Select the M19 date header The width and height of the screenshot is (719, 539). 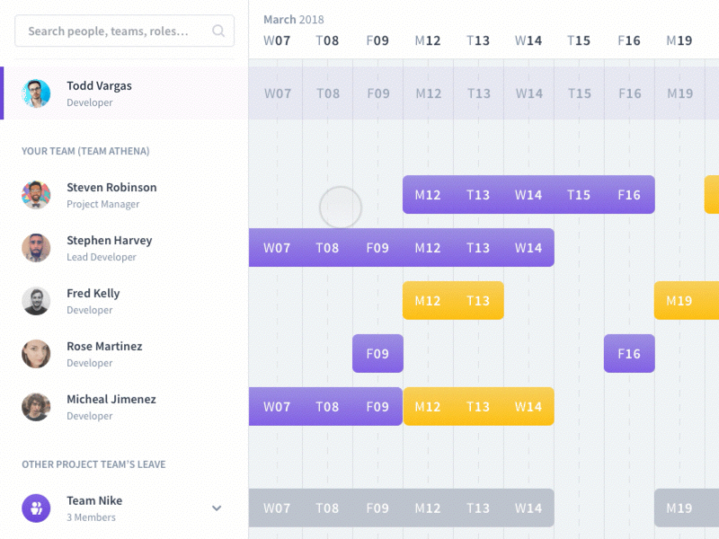point(679,40)
